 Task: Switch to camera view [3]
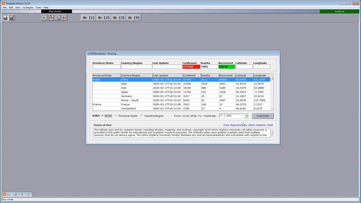(x=118, y=17)
